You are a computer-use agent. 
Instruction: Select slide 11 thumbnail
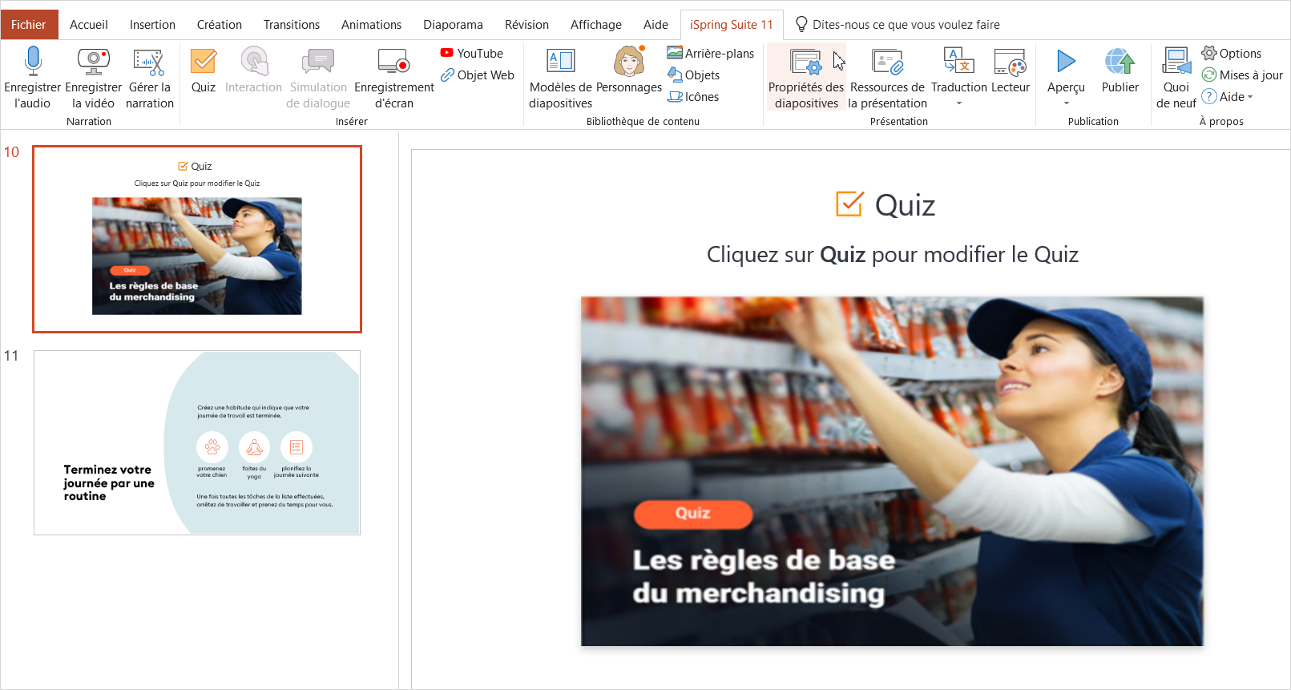click(x=197, y=442)
